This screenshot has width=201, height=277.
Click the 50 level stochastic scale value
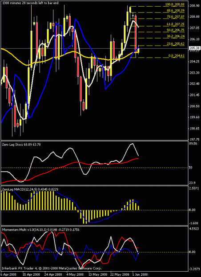click(190, 168)
